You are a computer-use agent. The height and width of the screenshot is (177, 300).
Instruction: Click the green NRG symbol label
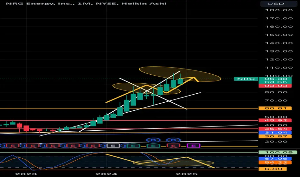click(246, 79)
